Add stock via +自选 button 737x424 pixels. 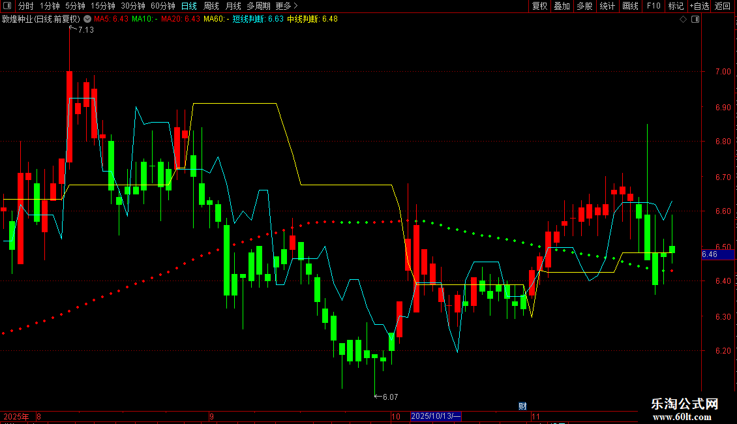699,6
